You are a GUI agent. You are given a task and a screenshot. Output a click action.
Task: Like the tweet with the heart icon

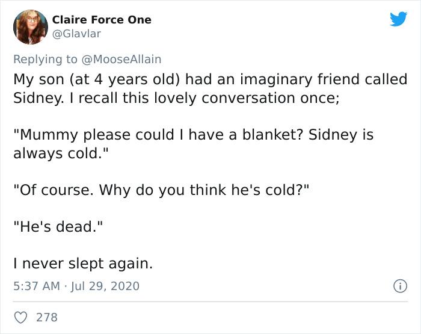[x=21, y=316]
